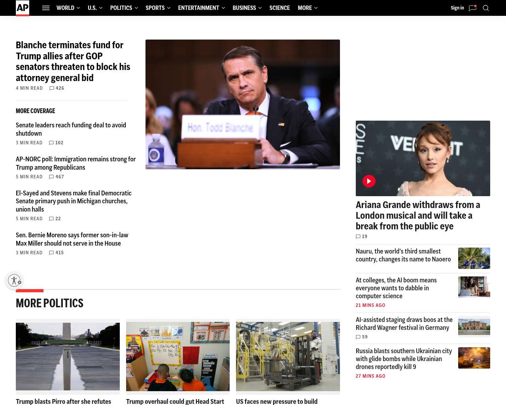Open Trump overhaul Head Start article
Image resolution: width=506 pixels, height=405 pixels.
pos(175,401)
